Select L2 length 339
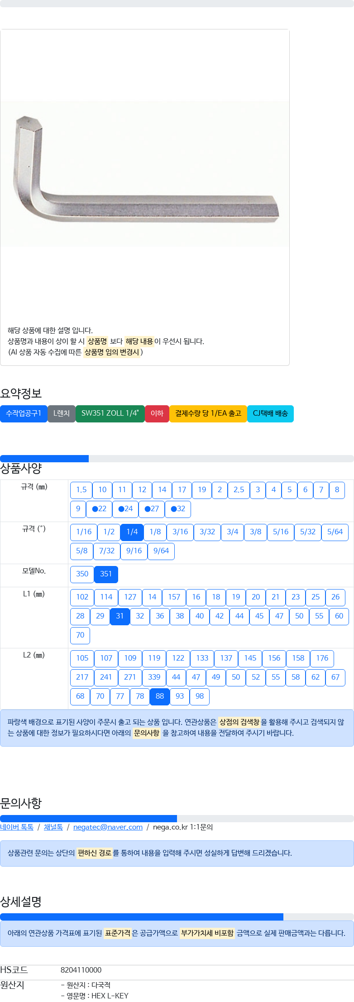This screenshot has height=1002, width=354. coord(154,677)
